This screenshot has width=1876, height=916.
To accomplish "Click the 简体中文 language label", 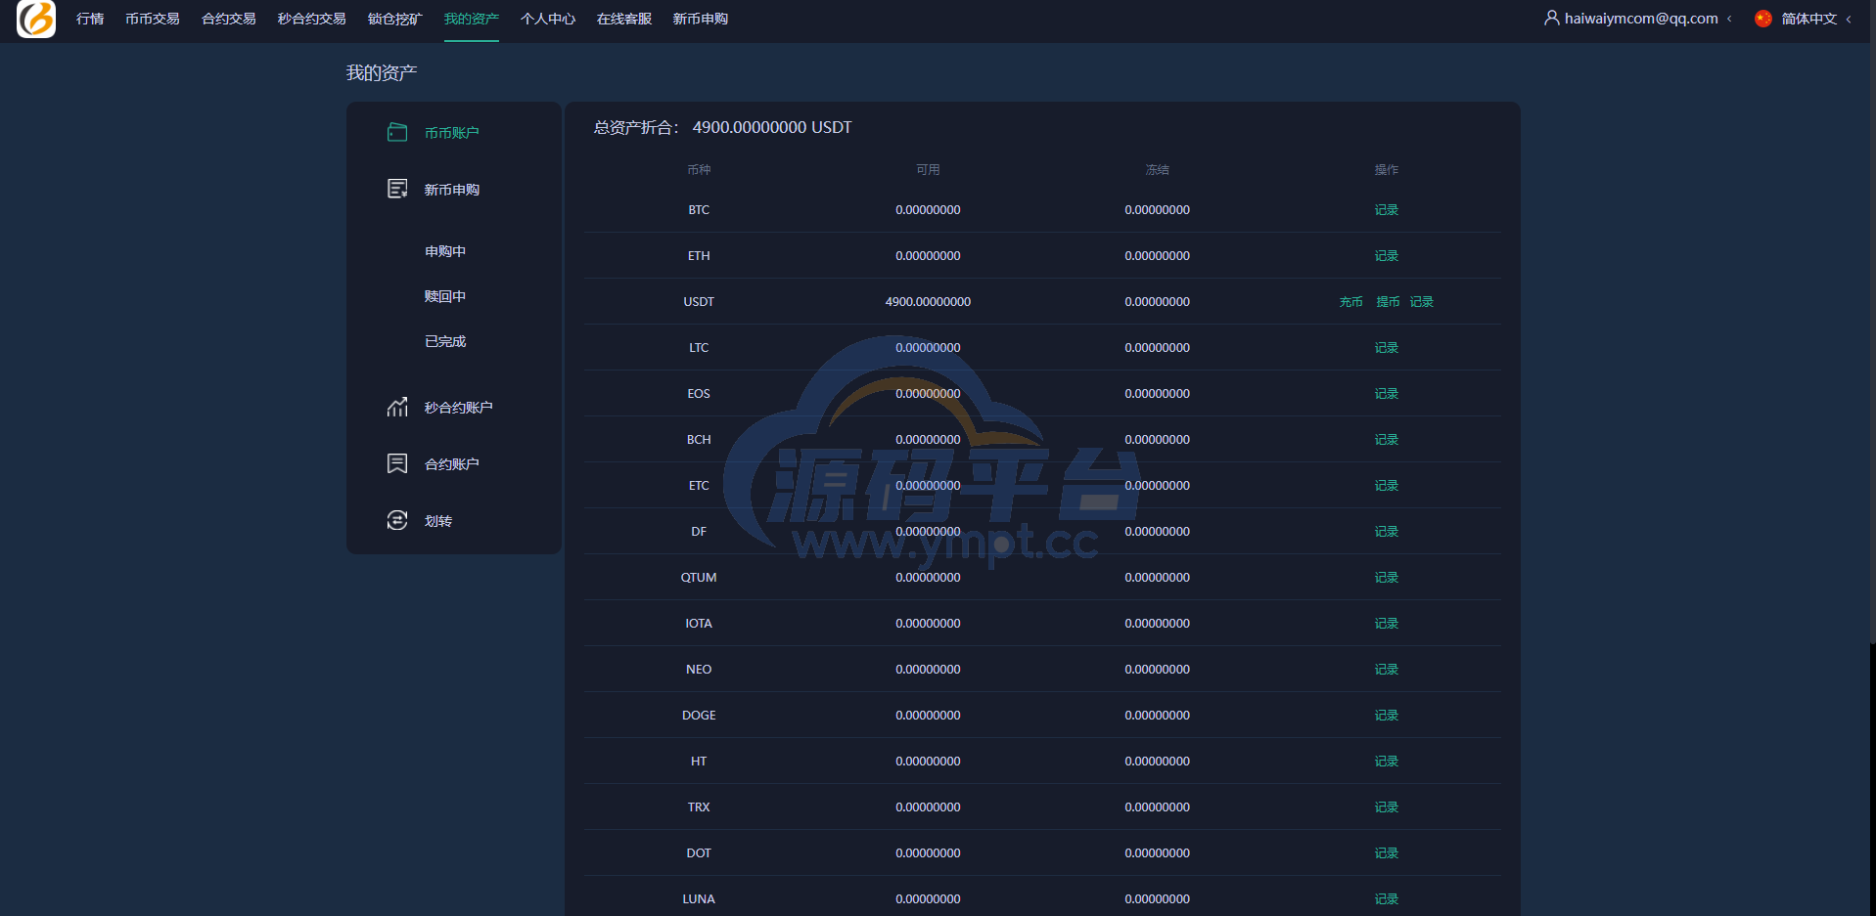I will 1809,19.
